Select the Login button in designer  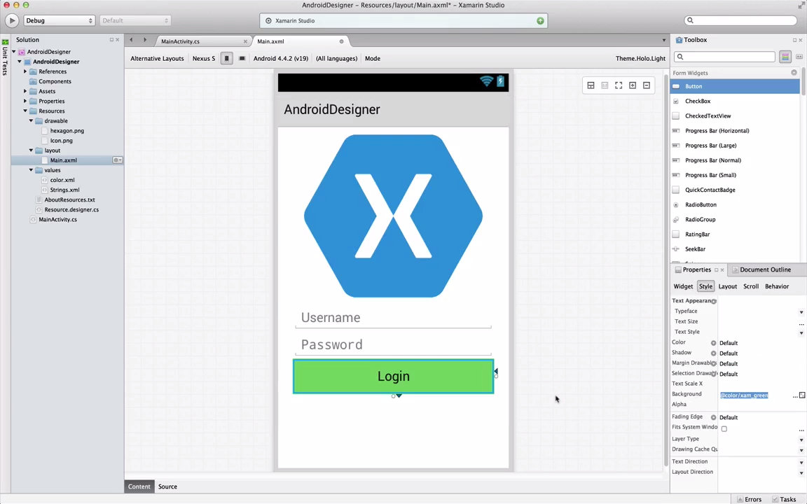tap(394, 377)
